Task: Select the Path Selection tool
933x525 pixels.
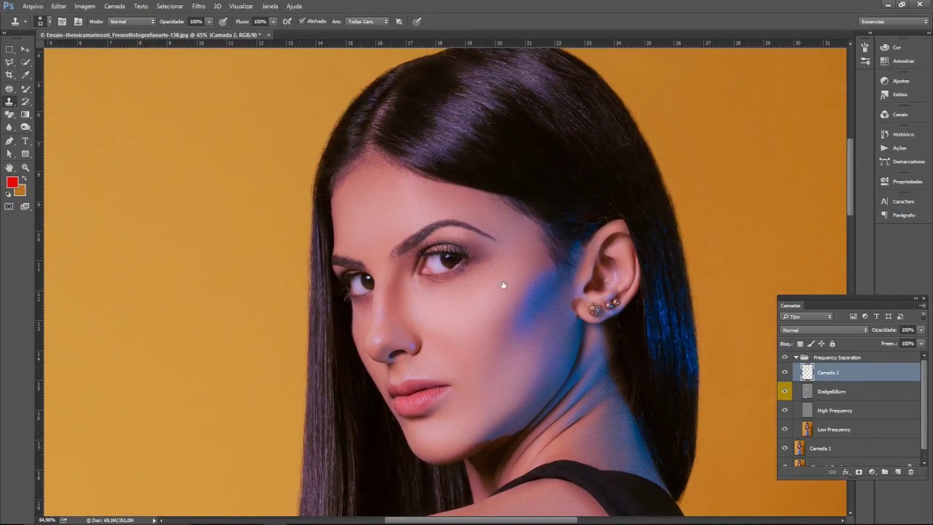Action: pos(9,154)
